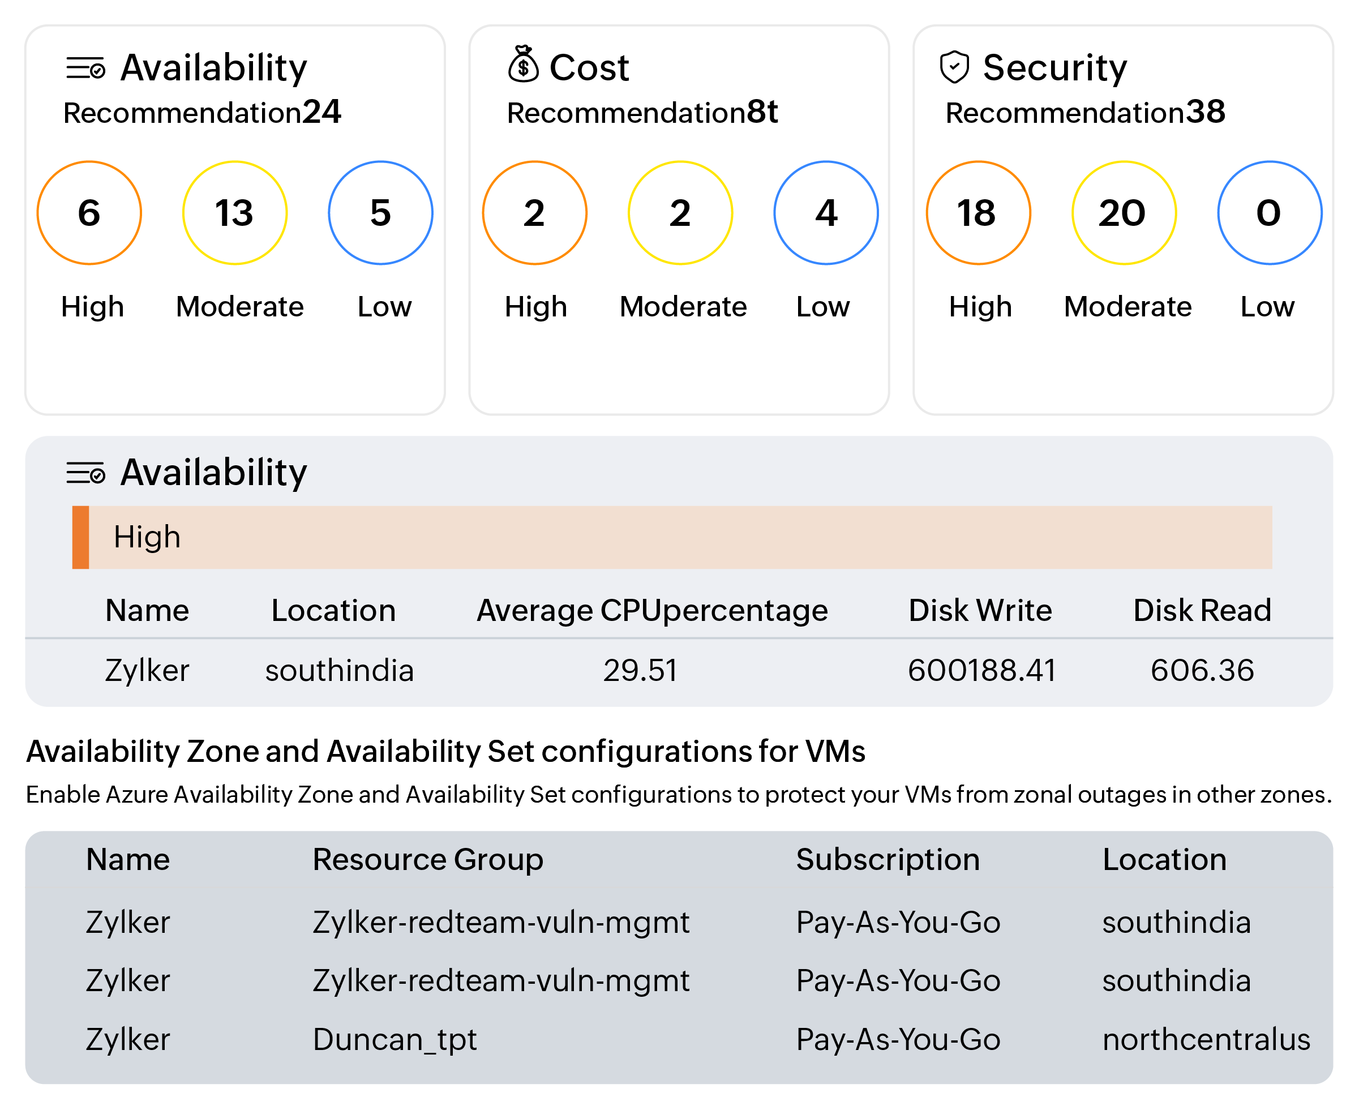The image size is (1359, 1110).
Task: Click the 29.51 CPU value
Action: 641,671
